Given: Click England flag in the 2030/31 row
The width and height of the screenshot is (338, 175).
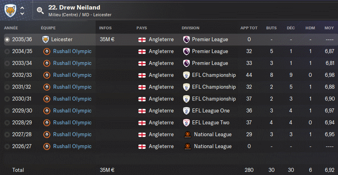Looking at the screenshot, I should (x=142, y=99).
